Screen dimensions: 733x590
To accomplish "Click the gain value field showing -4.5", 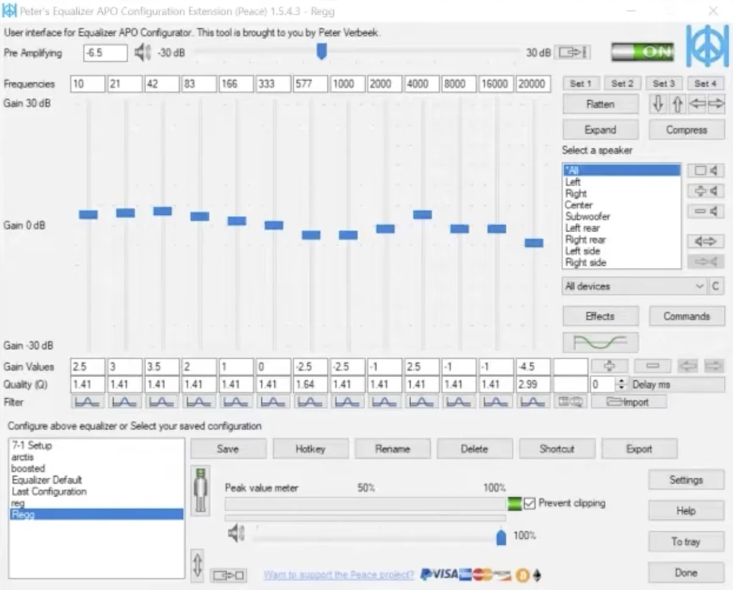I will point(533,367).
